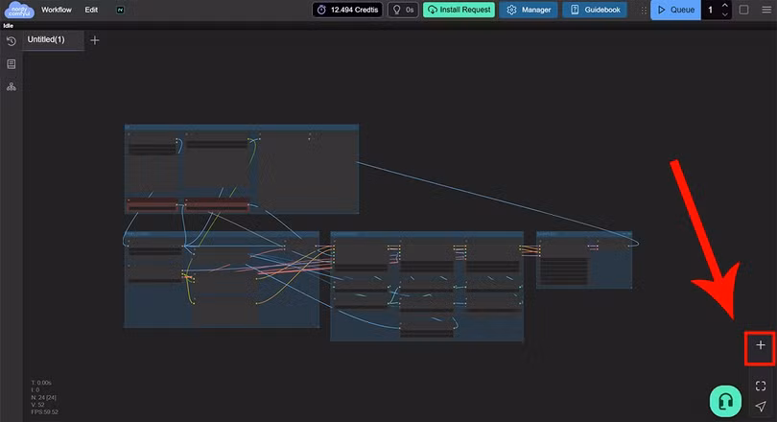Increase the queue batch count
Image resolution: width=777 pixels, height=422 pixels.
725,6
